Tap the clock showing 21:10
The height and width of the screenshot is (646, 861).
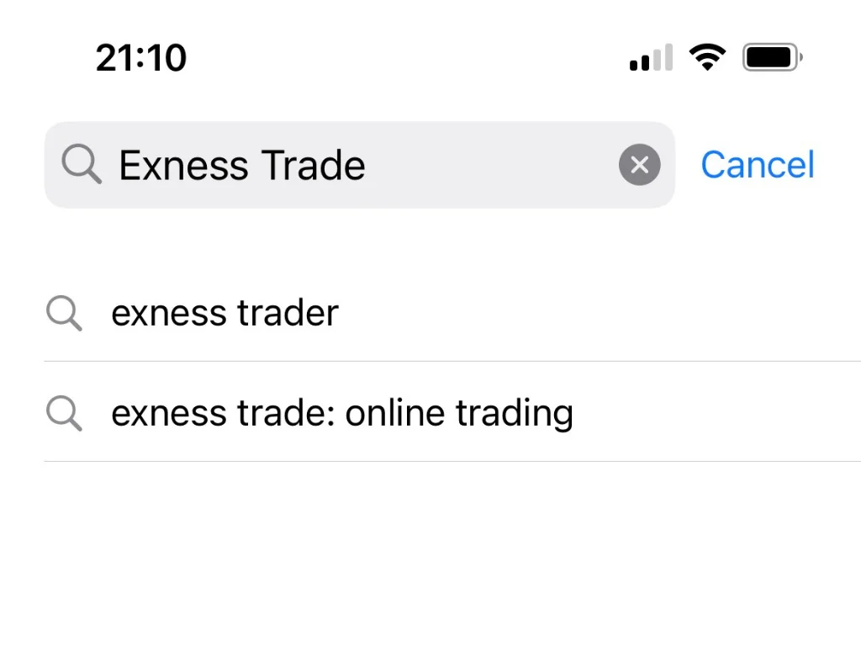coord(141,56)
